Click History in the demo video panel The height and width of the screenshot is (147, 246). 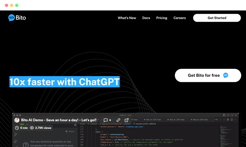tap(70, 131)
